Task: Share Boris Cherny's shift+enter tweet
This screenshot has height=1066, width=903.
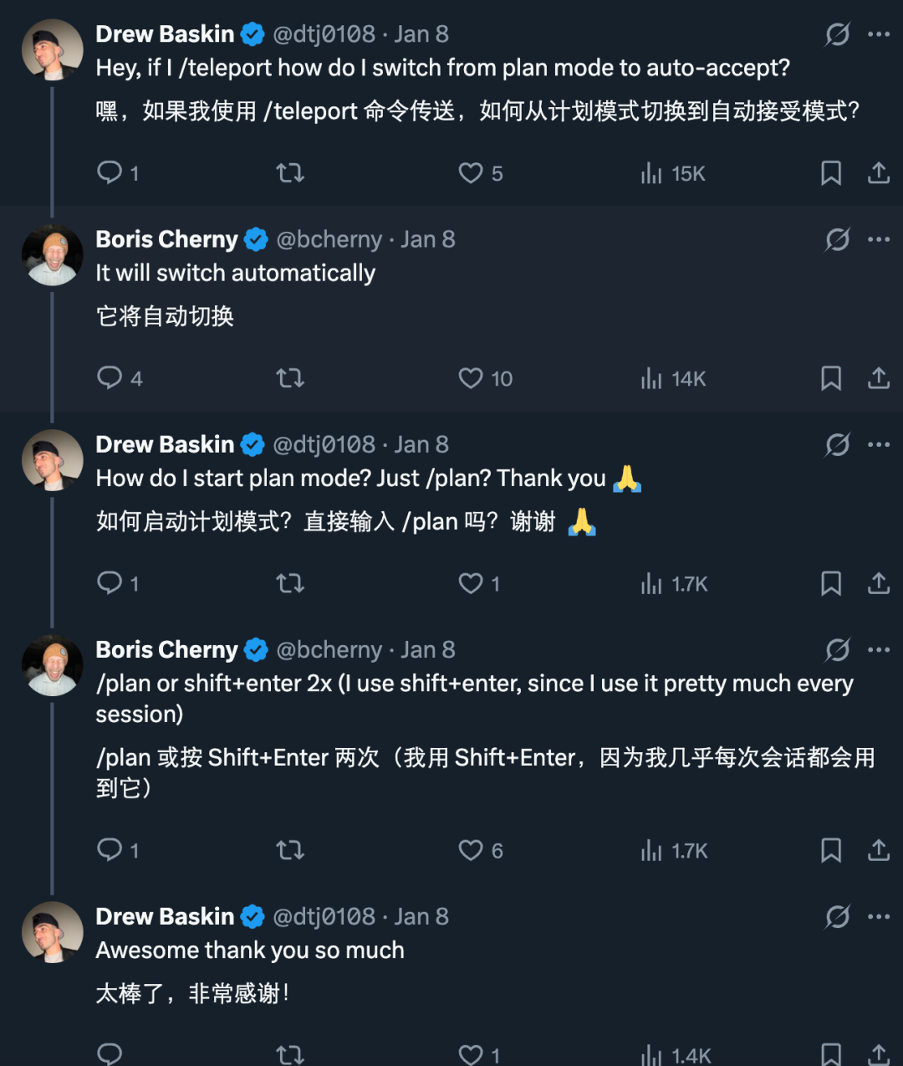Action: [x=878, y=850]
